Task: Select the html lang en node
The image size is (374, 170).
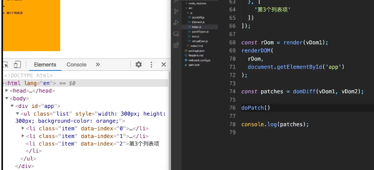Action: pyautogui.click(x=30, y=83)
